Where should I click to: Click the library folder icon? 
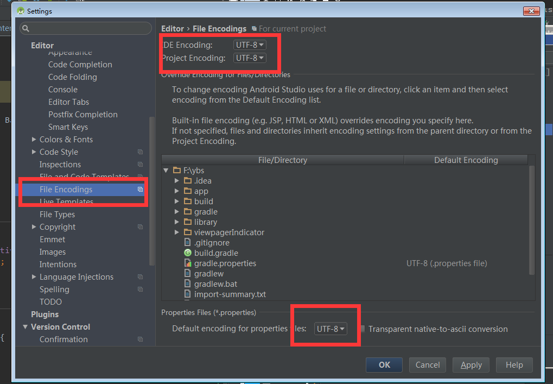coord(188,222)
